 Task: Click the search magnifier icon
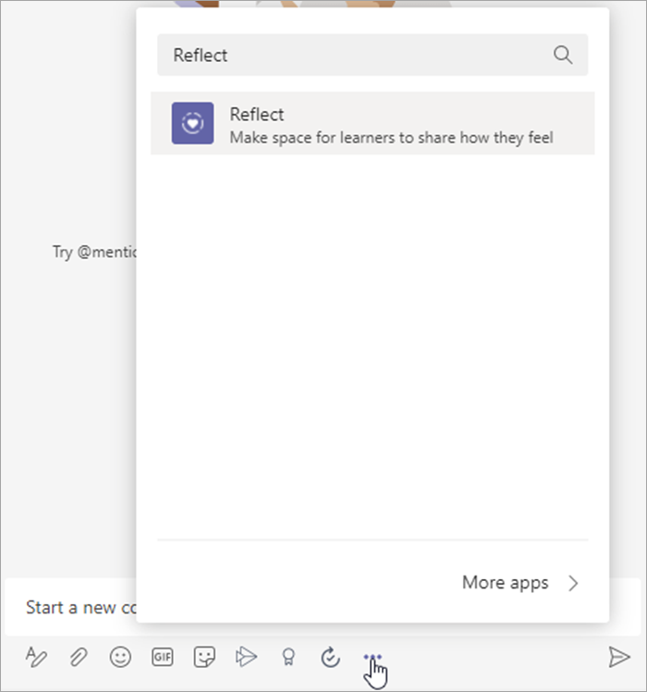pos(563,56)
